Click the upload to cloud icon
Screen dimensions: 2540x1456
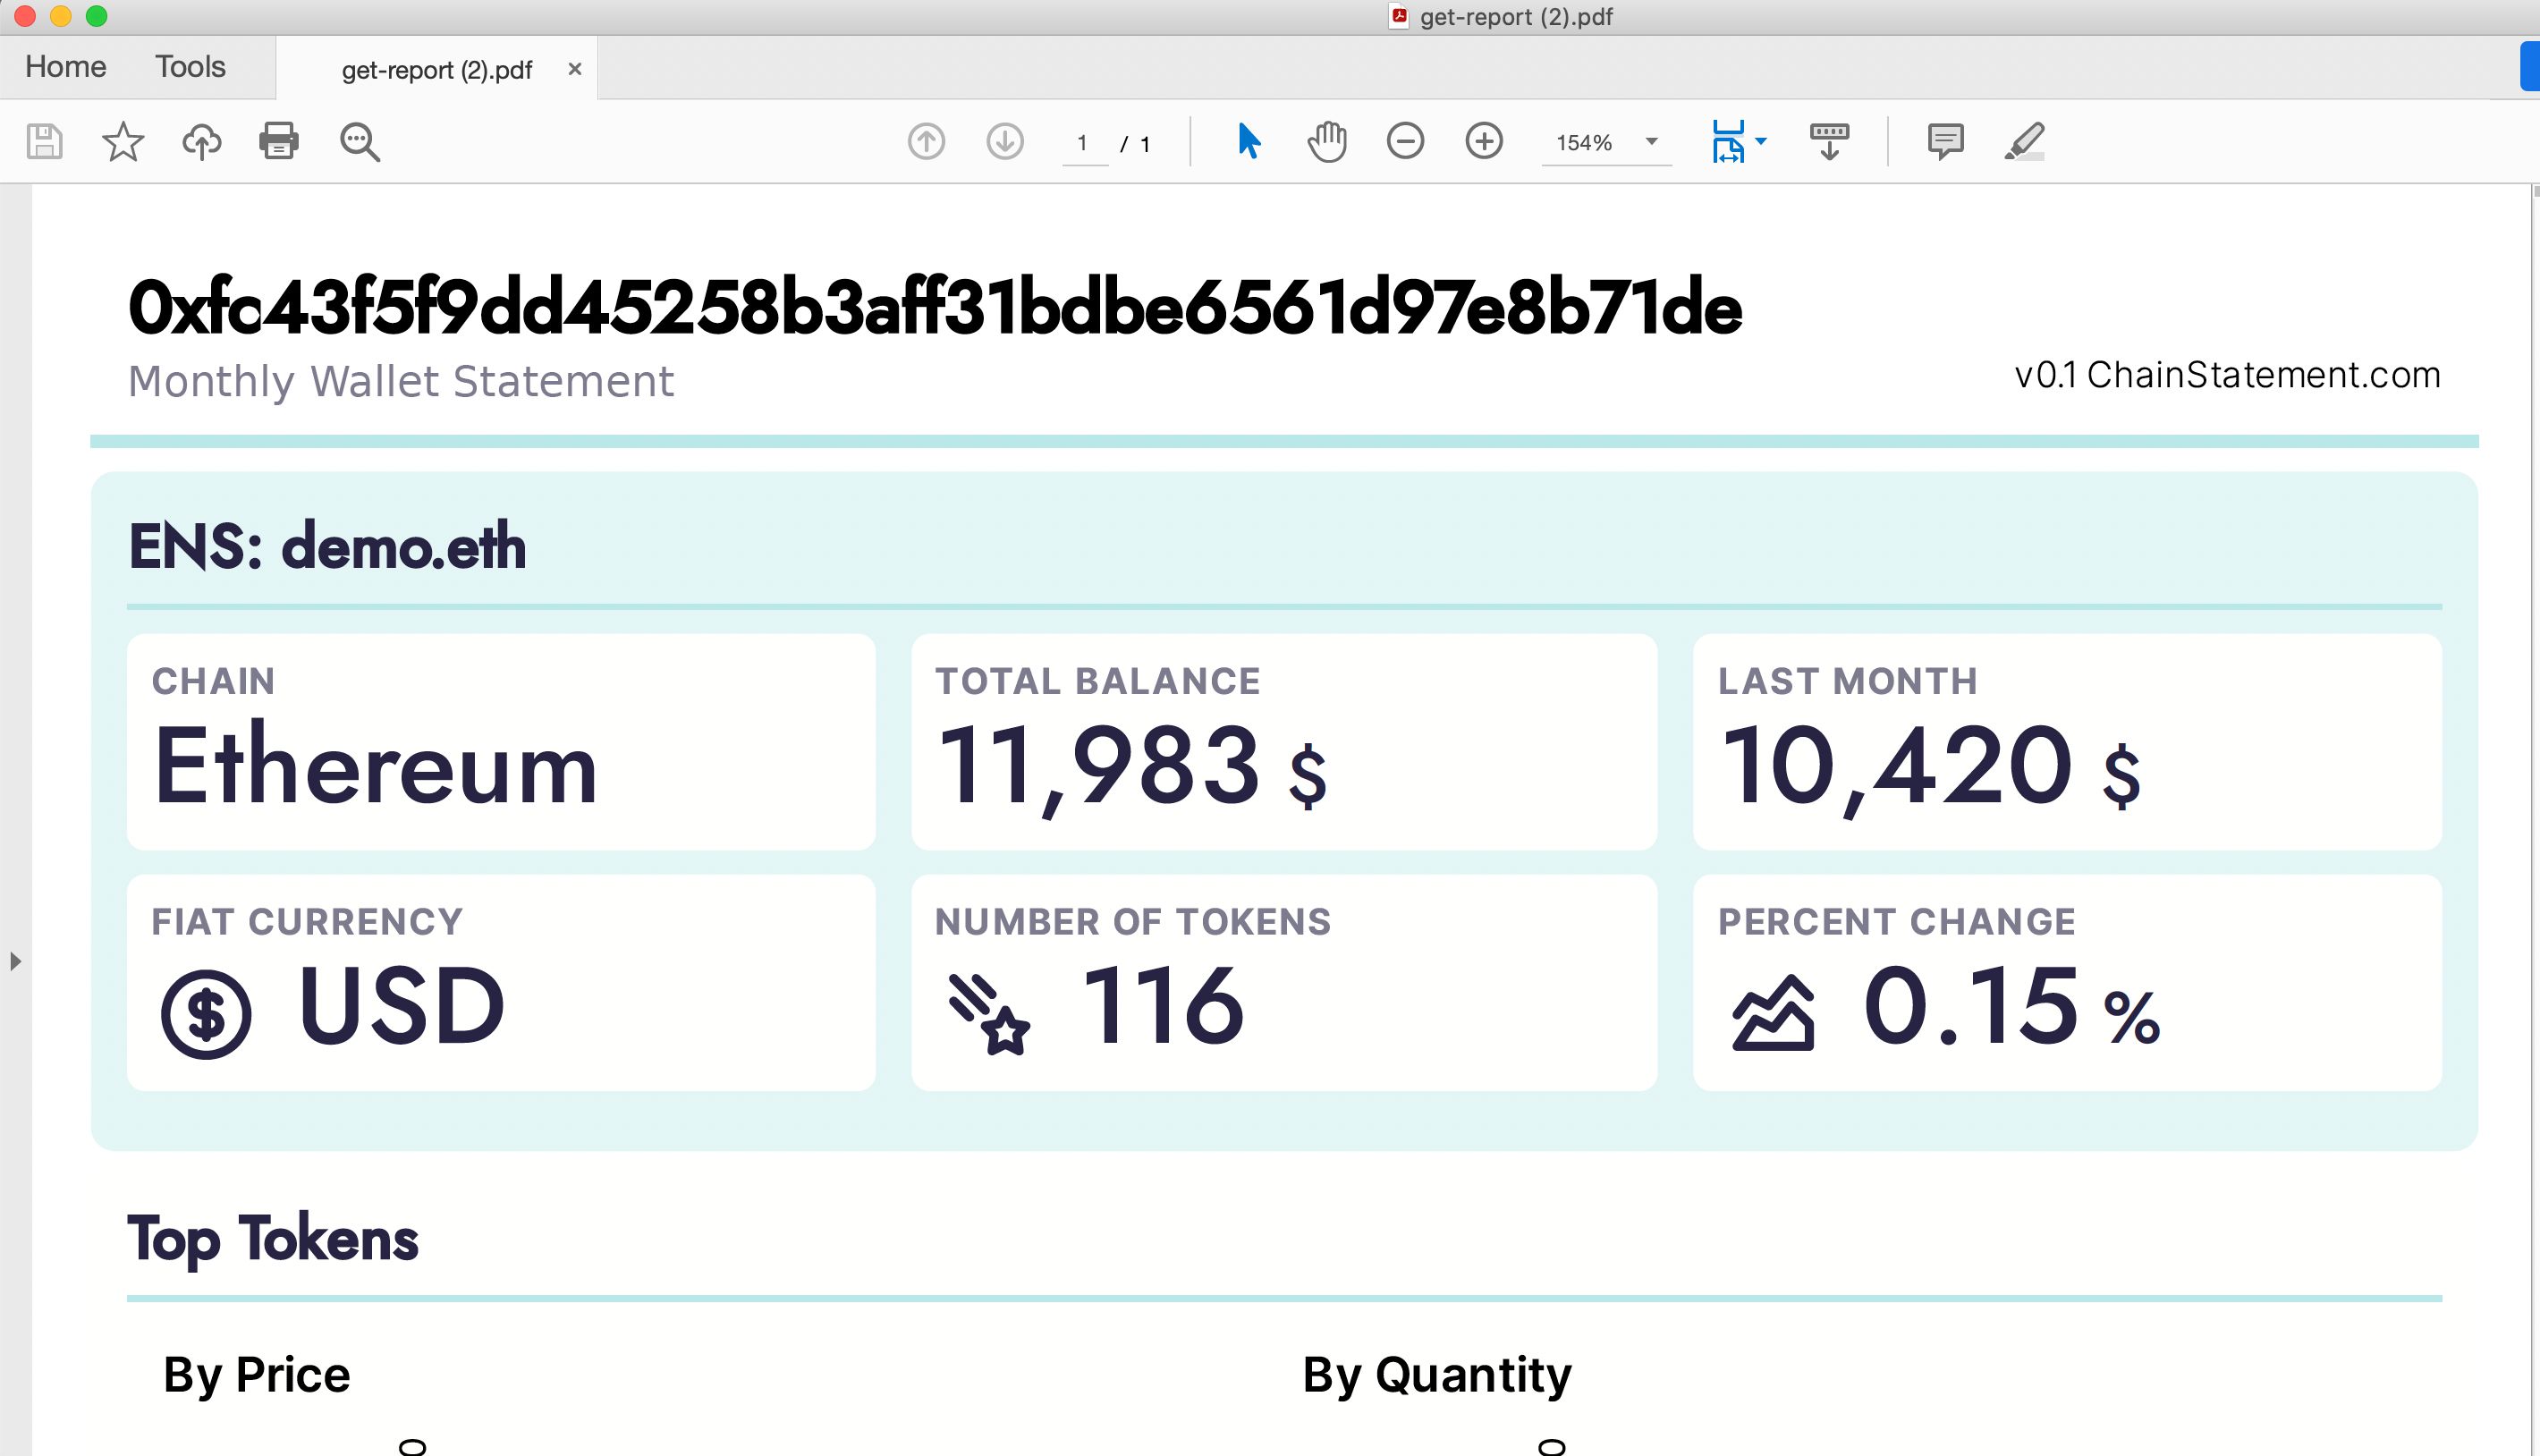click(201, 141)
